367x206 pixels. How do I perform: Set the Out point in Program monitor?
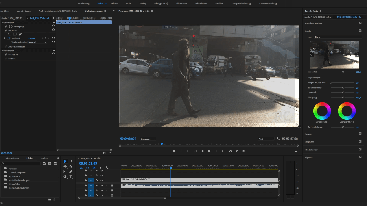(187, 151)
